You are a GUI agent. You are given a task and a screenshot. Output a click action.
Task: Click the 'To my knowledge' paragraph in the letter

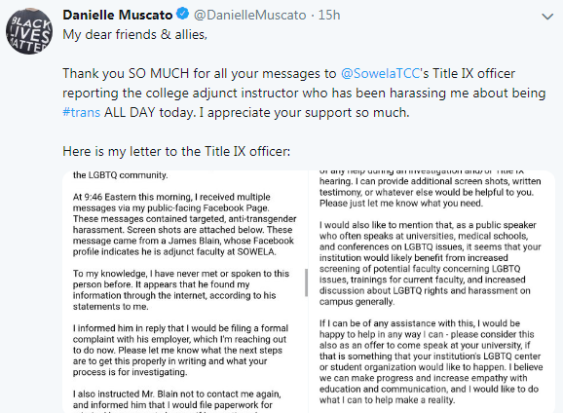coord(181,290)
